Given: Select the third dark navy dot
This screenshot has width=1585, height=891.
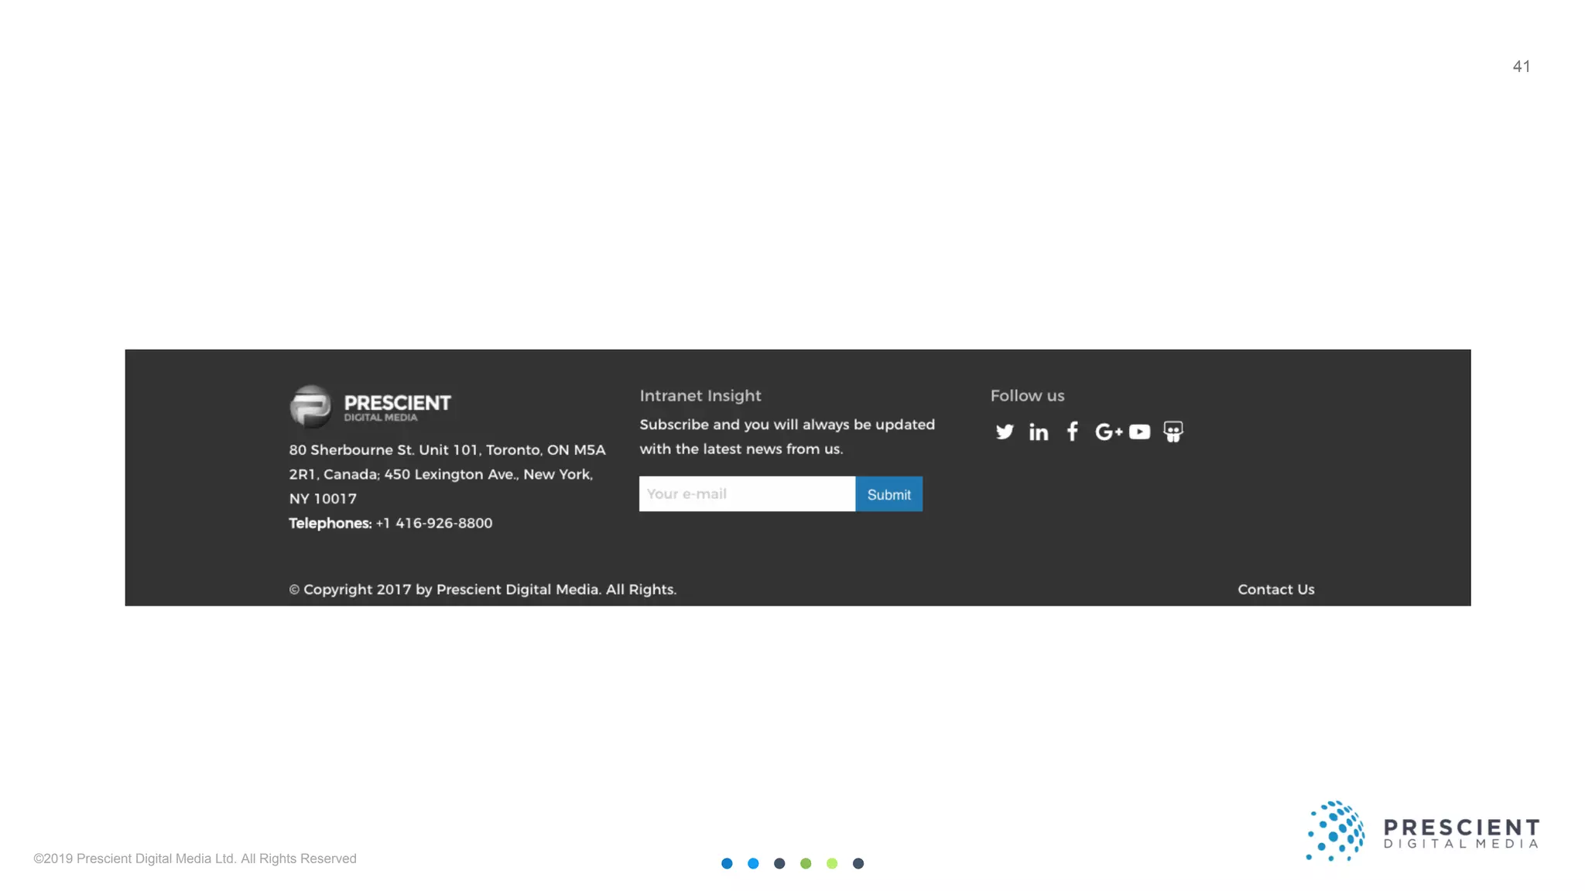Looking at the screenshot, I should 779,863.
